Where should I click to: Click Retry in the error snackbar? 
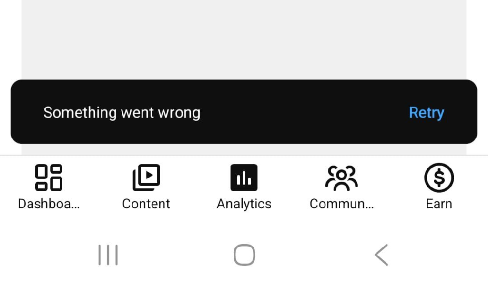427,113
